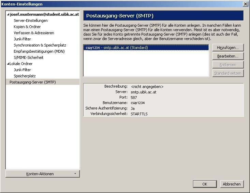The width and height of the screenshot is (250, 193).
Task: Click the Postausgang-Server (SMTP) panel header
Action: pyautogui.click(x=163, y=16)
